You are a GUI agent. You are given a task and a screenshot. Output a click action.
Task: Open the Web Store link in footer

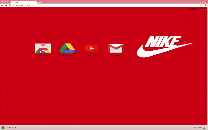point(198,128)
